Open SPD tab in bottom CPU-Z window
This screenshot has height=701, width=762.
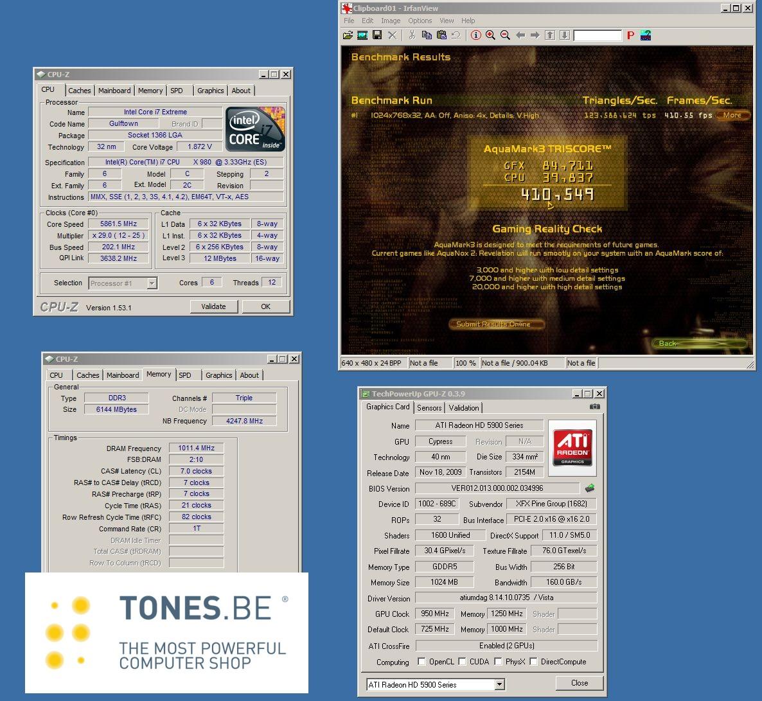click(x=184, y=375)
